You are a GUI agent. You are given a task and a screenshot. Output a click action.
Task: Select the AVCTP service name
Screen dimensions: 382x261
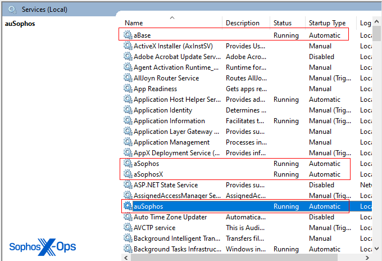[154, 228]
